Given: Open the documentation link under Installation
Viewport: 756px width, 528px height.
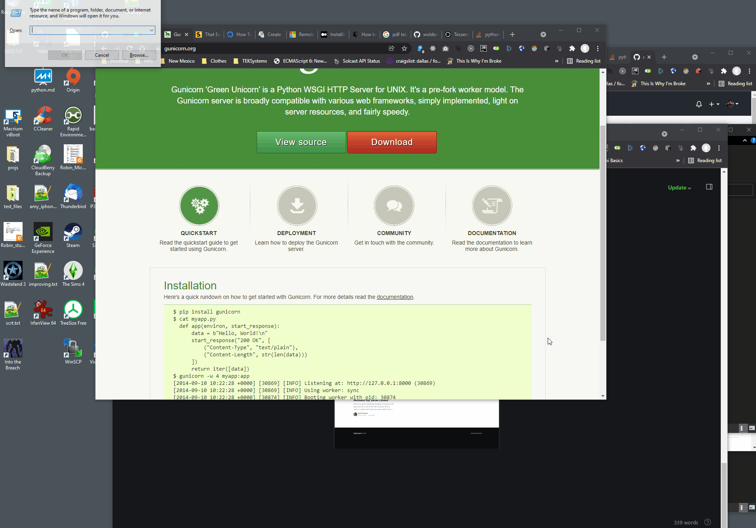Looking at the screenshot, I should [394, 297].
